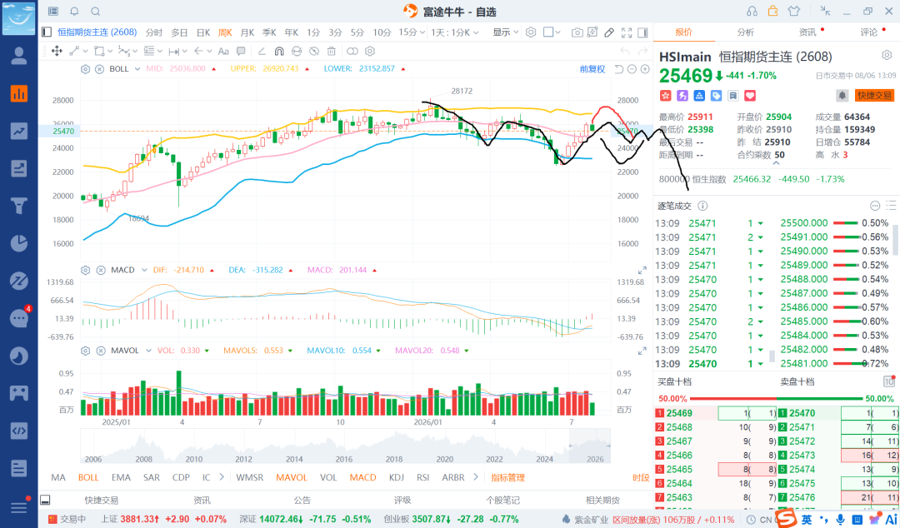Add stock to favorites heart icon

[750, 95]
